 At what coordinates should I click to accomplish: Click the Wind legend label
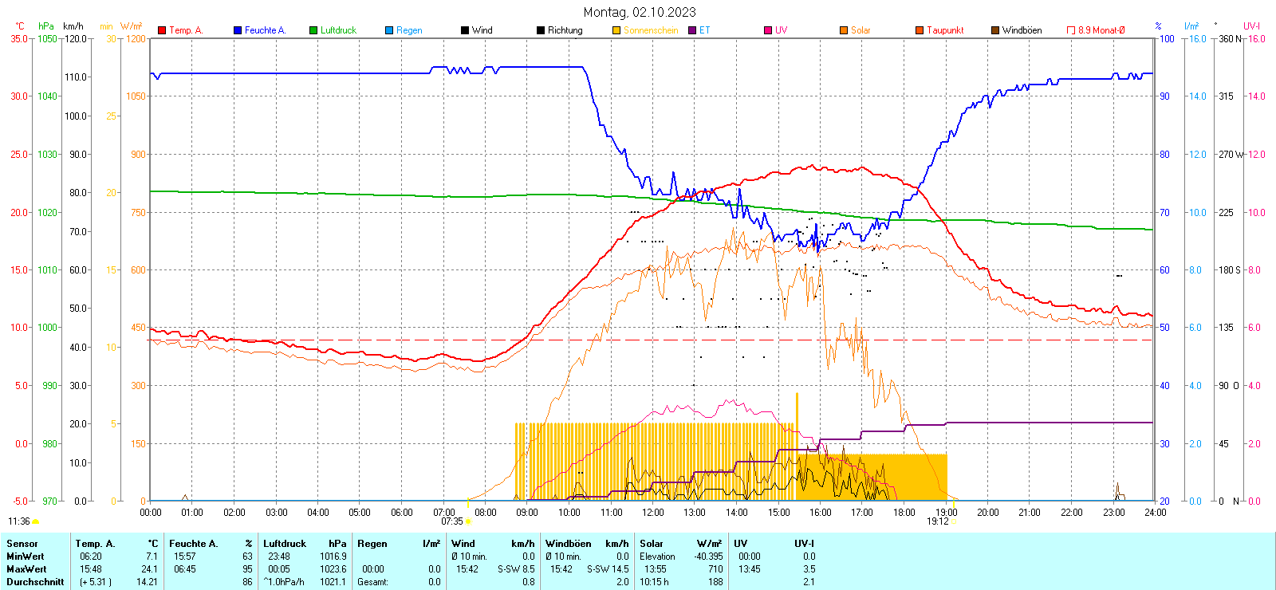point(482,30)
